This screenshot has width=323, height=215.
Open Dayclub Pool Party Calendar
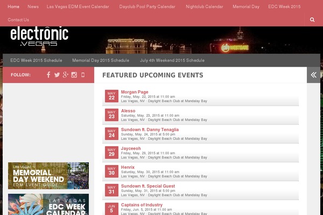click(148, 6)
